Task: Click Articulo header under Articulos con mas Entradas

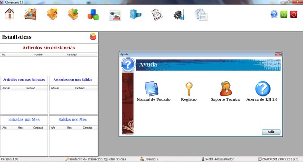Action: 6,88
